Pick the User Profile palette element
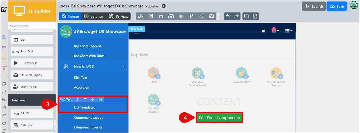360x133 pixels. pos(32,87)
